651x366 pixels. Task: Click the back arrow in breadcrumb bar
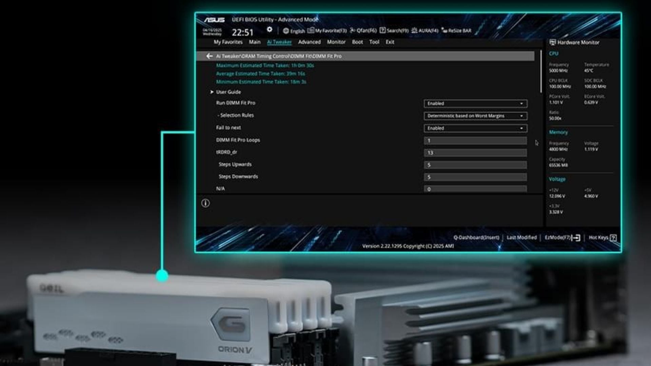[x=209, y=56]
